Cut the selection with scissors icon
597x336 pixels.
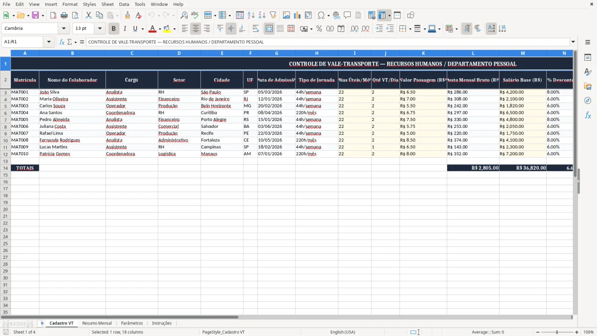pyautogui.click(x=89, y=15)
